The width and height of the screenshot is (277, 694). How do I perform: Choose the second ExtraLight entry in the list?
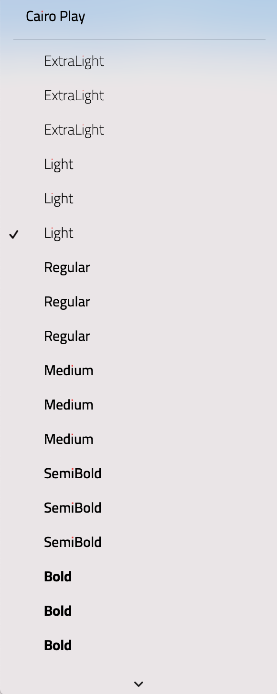coord(74,95)
